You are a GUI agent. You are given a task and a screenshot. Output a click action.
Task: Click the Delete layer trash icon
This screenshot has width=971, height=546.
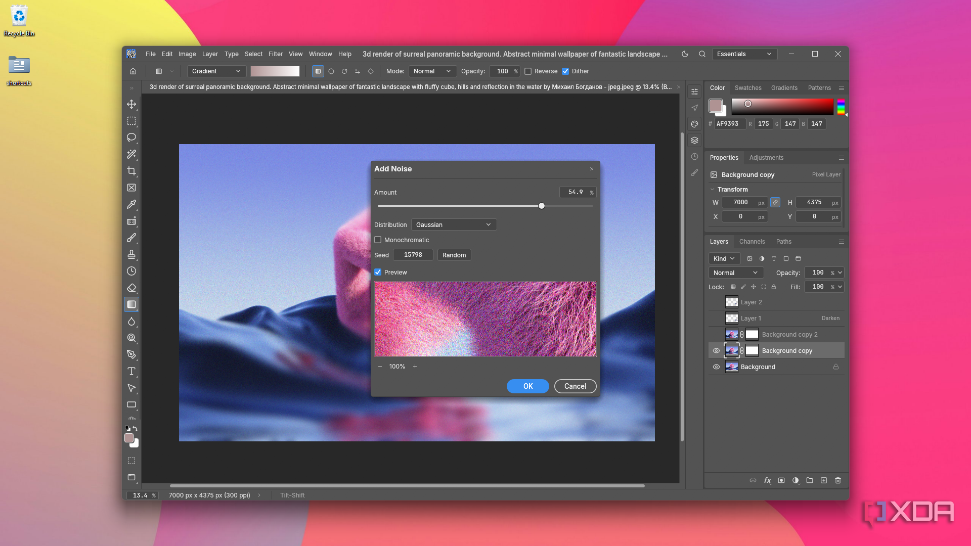click(838, 480)
